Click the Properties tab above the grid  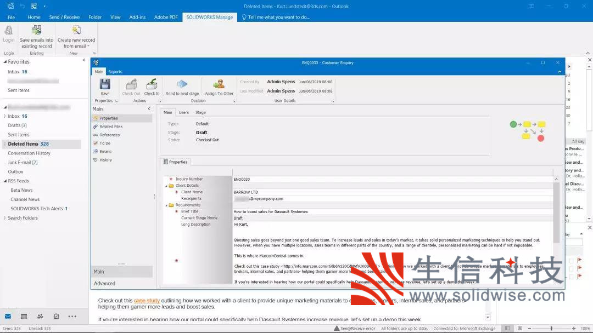pyautogui.click(x=176, y=162)
